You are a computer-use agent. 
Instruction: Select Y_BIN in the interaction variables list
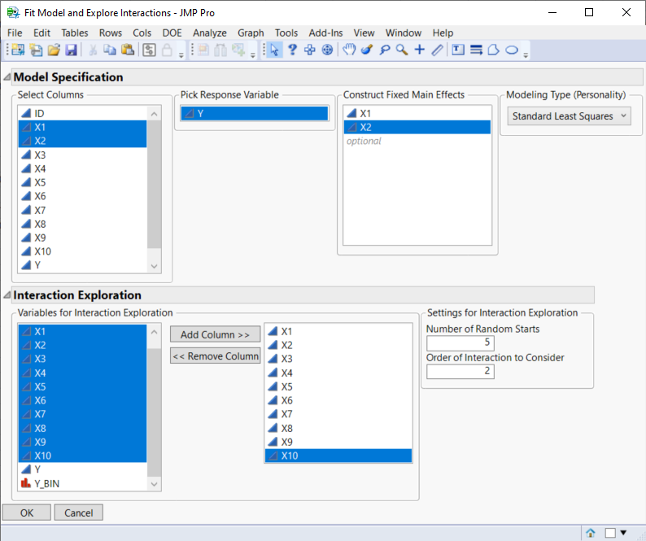point(46,483)
